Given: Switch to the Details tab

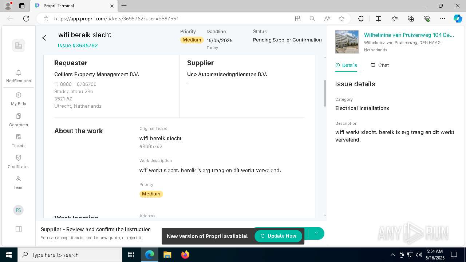Looking at the screenshot, I should click(x=346, y=65).
